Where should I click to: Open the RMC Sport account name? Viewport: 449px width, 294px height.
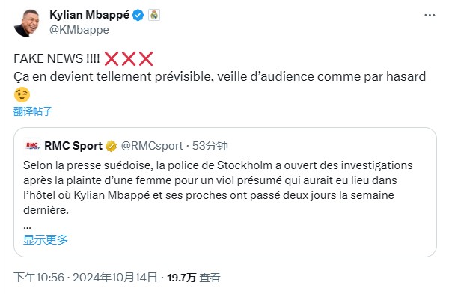point(73,146)
